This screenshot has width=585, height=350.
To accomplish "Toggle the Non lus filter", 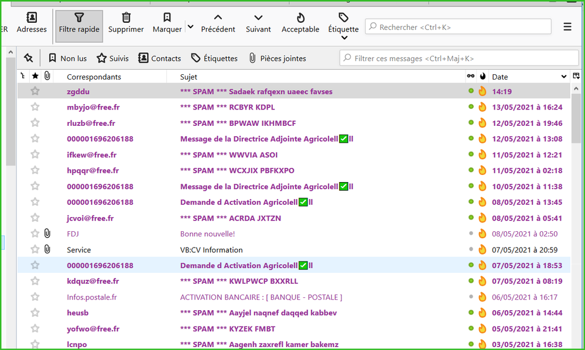I will [67, 58].
